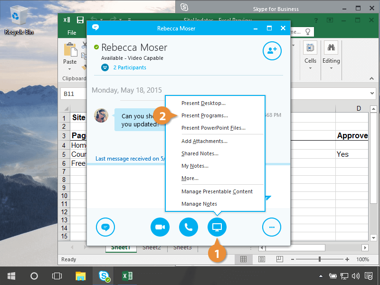Open the 2 Participants link
Image resolution: width=380 pixels, height=285 pixels.
coord(129,67)
